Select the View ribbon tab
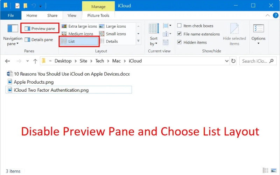Screen dimensions: 280x175 pos(72,15)
